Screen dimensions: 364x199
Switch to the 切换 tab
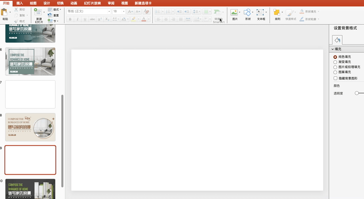60,3
